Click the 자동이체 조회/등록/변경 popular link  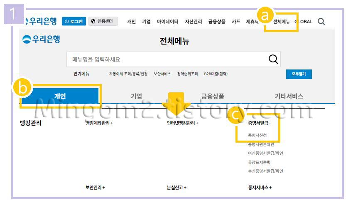coord(128,74)
